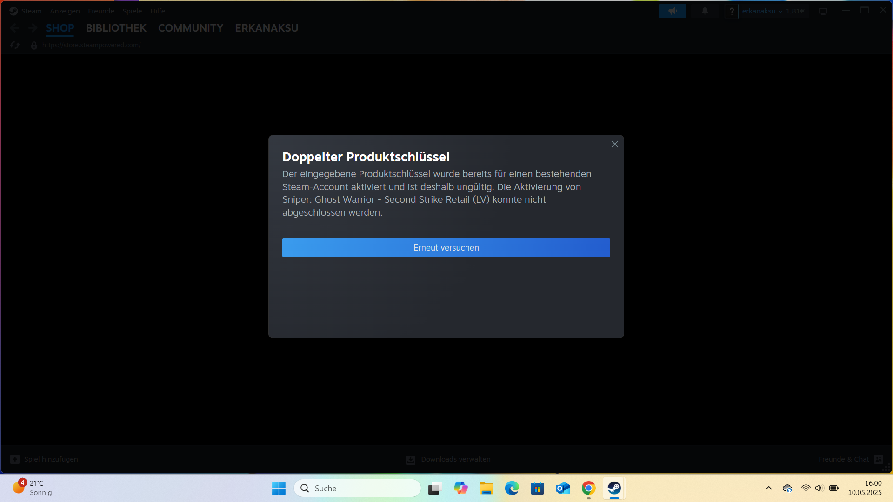893x502 pixels.
Task: Click the back navigation arrow
Action: point(14,28)
